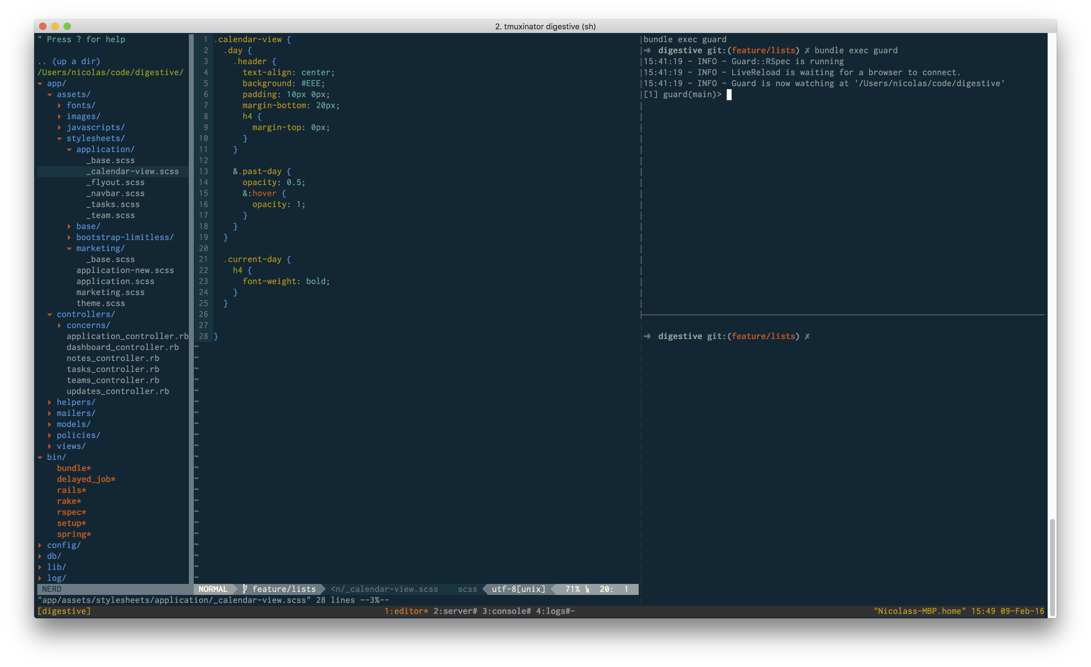Image resolution: width=1091 pixels, height=667 pixels.
Task: Expand the views/ folder
Action: [50, 446]
